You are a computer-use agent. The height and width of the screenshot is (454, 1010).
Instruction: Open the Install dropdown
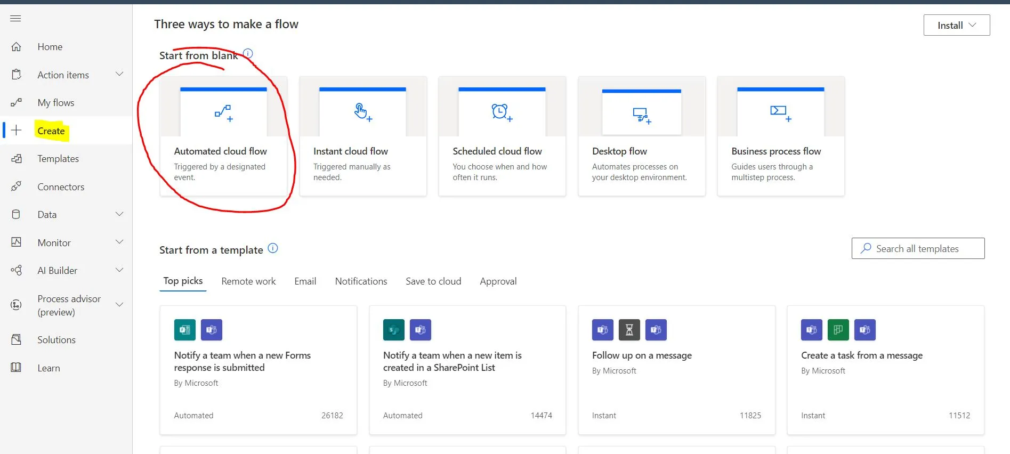pos(956,25)
